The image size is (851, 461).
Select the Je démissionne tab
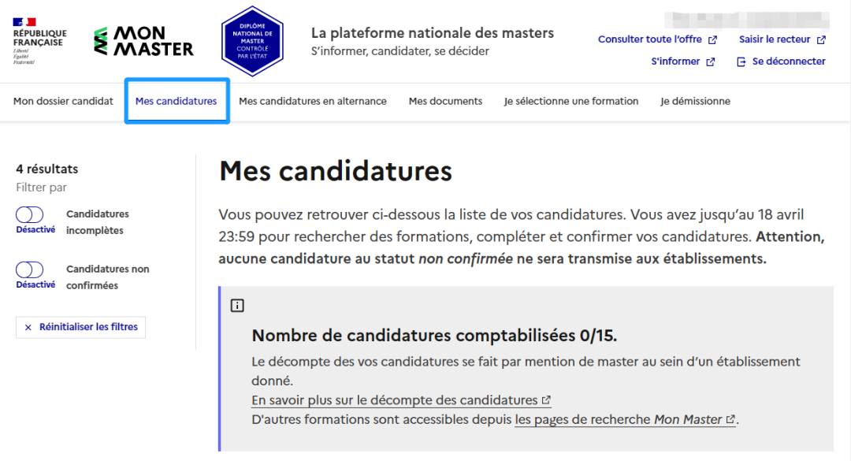click(x=695, y=101)
